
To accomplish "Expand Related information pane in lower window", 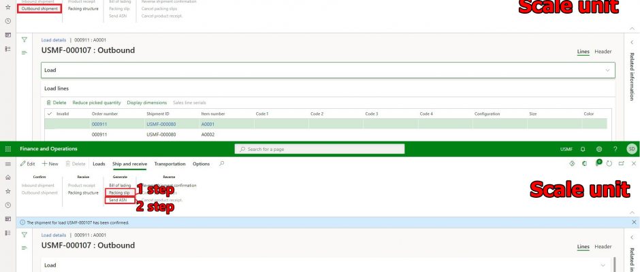I will click(x=632, y=237).
